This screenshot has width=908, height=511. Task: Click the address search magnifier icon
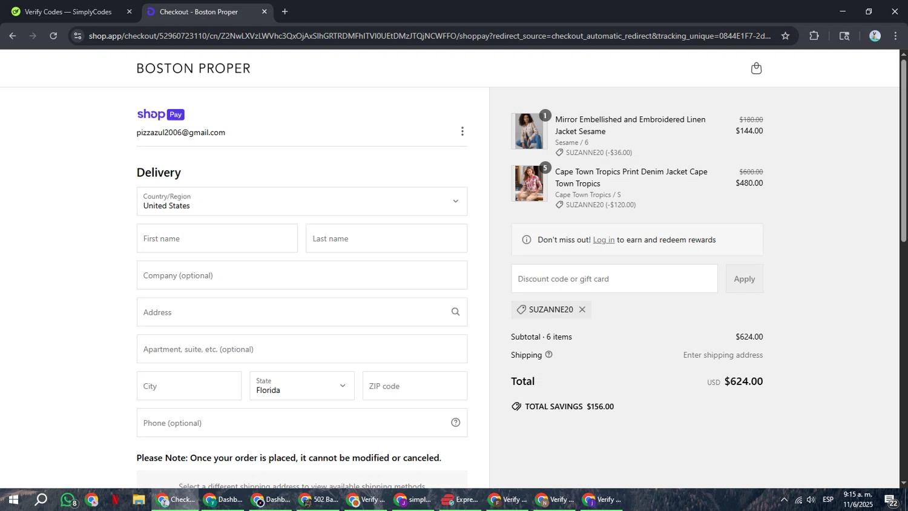tap(456, 312)
